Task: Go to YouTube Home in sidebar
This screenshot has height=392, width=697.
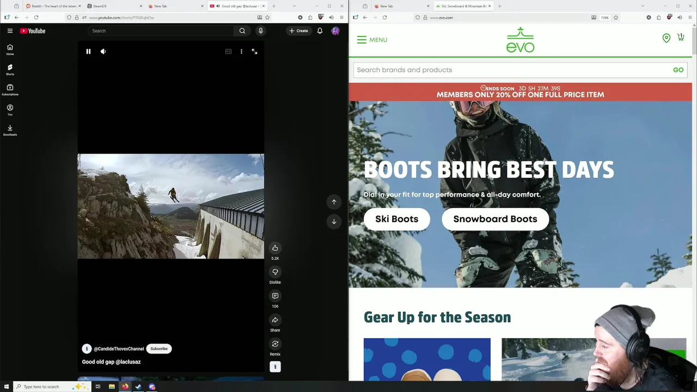Action: (x=10, y=50)
